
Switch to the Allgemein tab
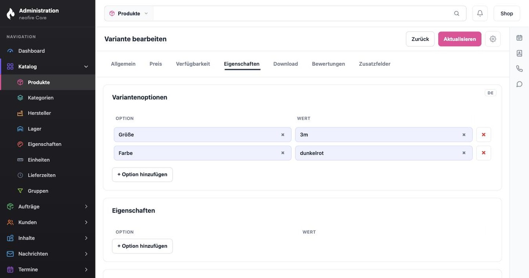pyautogui.click(x=123, y=64)
